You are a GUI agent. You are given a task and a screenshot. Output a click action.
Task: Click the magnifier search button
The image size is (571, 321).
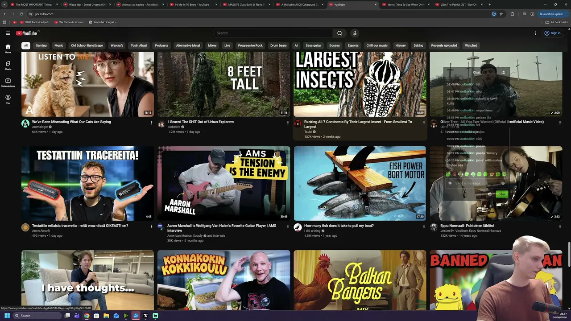coord(339,33)
